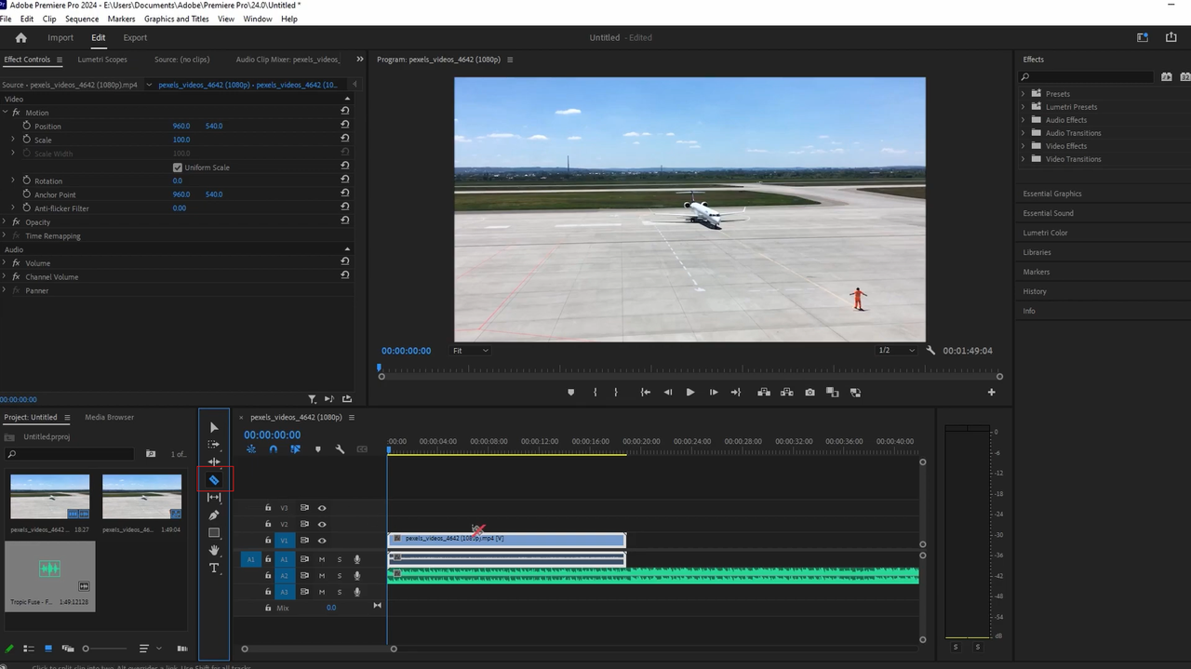Toggle V1 track output eye
Screen dimensions: 1191x669
pos(322,541)
